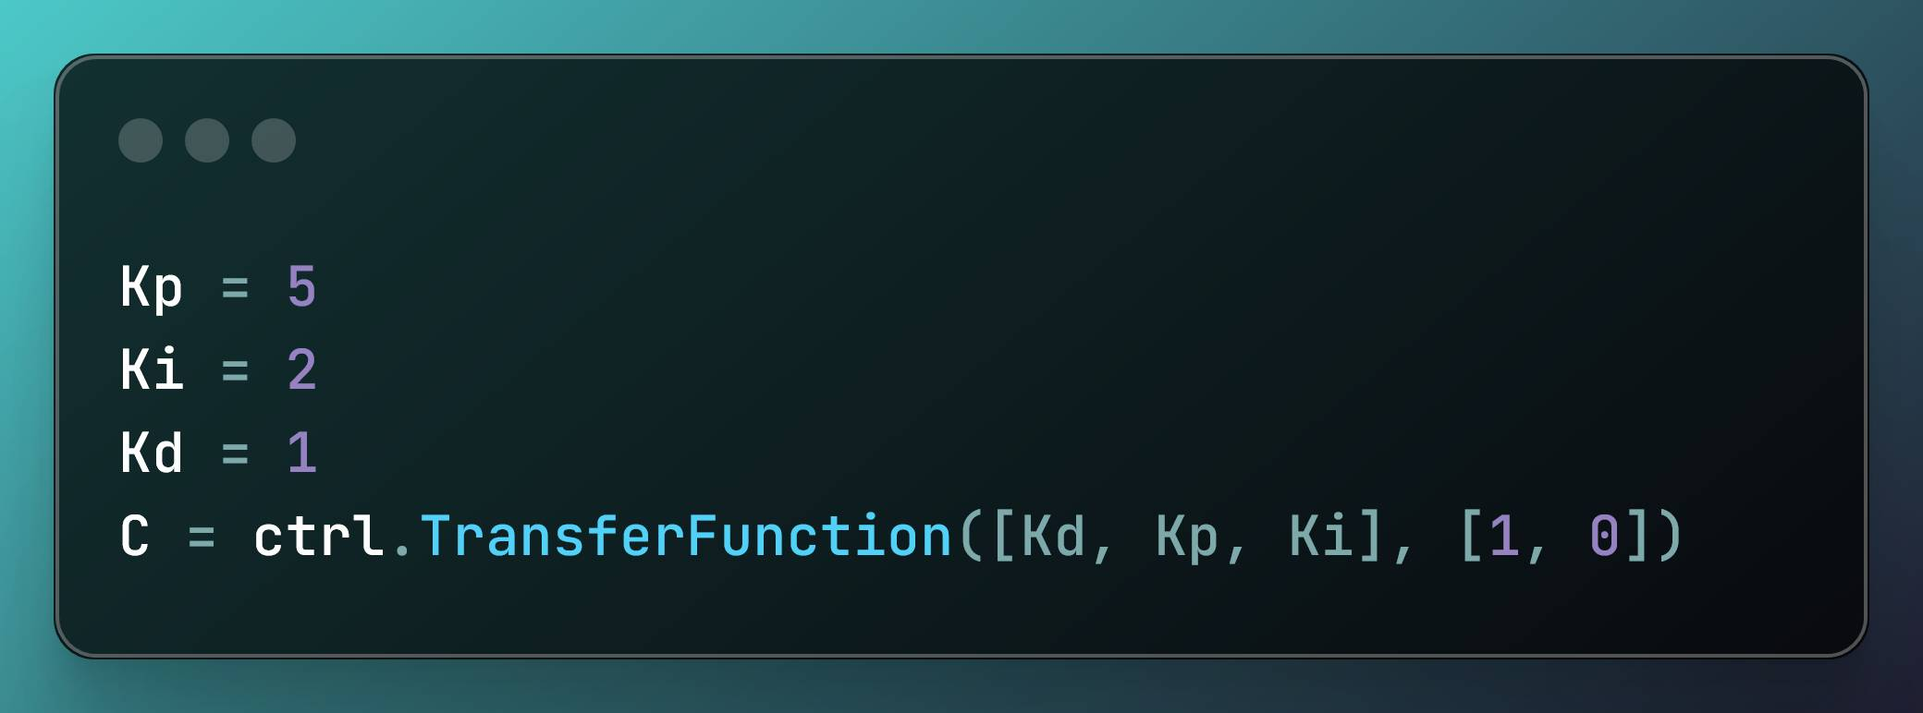Screen dimensions: 1923x713
Task: Click Kd inside the numerator list
Action: point(1052,537)
